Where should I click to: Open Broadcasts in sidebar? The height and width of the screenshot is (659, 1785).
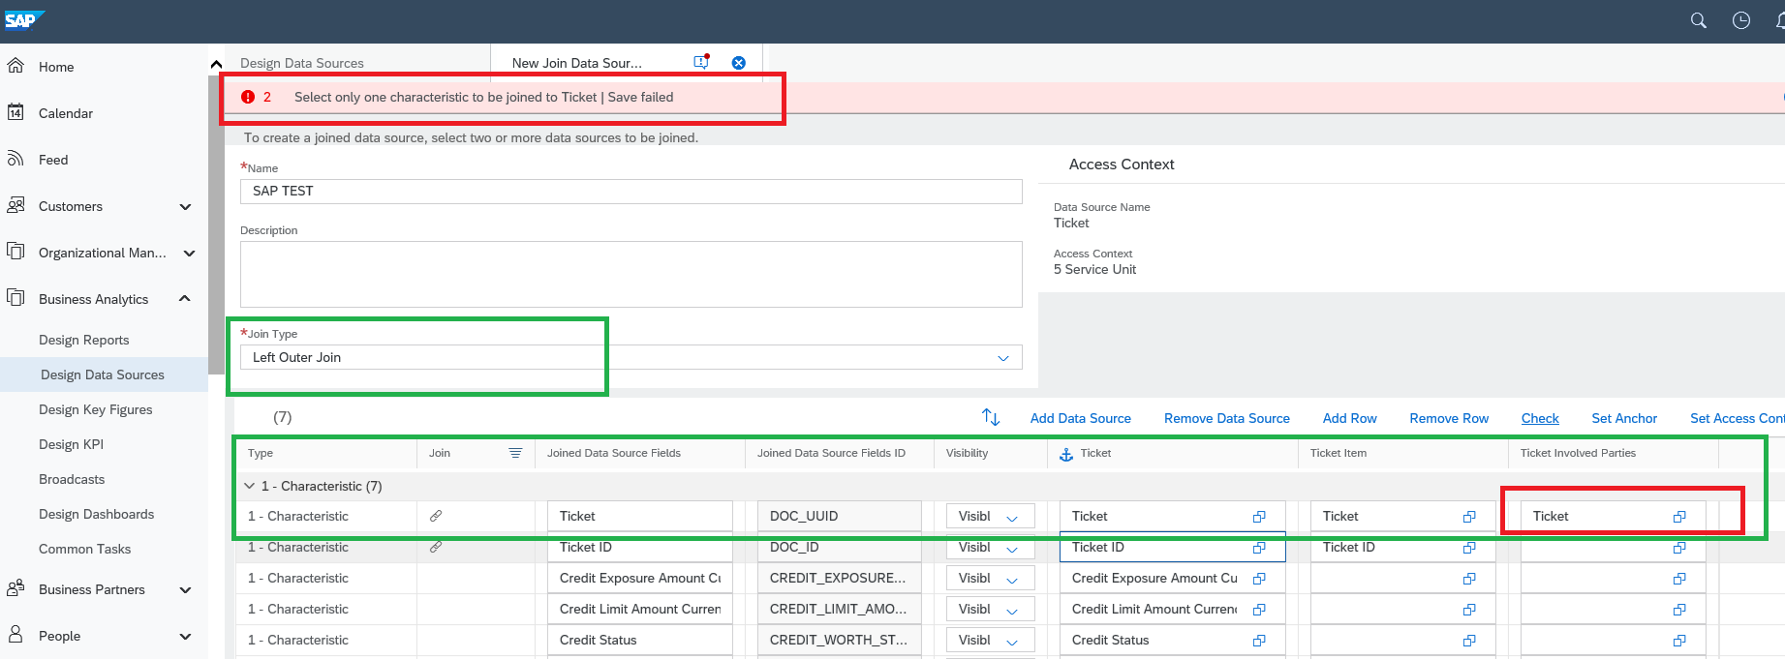(72, 479)
